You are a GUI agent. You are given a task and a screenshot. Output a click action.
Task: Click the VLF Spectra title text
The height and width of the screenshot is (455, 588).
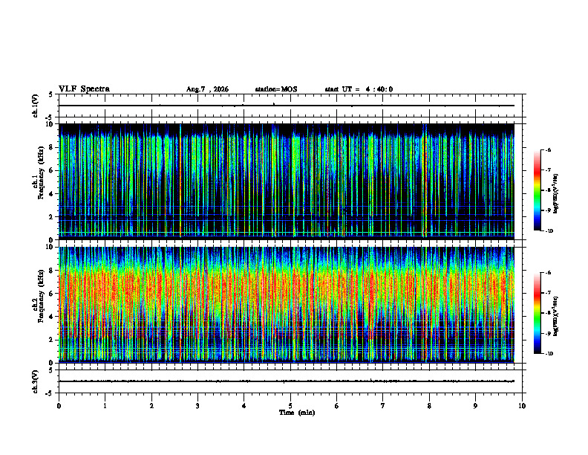click(84, 89)
